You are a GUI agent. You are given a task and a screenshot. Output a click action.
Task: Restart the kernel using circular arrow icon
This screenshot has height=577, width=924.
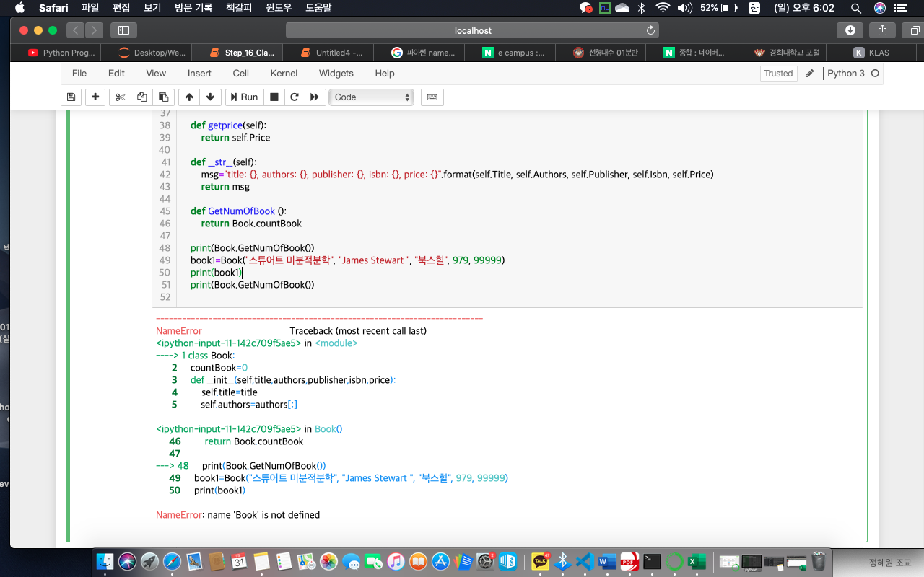[295, 97]
